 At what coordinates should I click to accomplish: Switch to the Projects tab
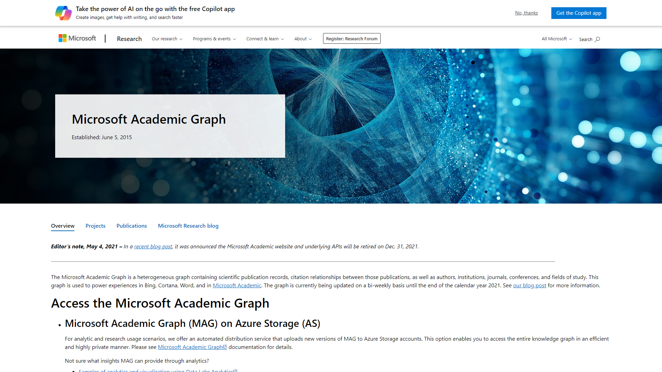pos(96,226)
